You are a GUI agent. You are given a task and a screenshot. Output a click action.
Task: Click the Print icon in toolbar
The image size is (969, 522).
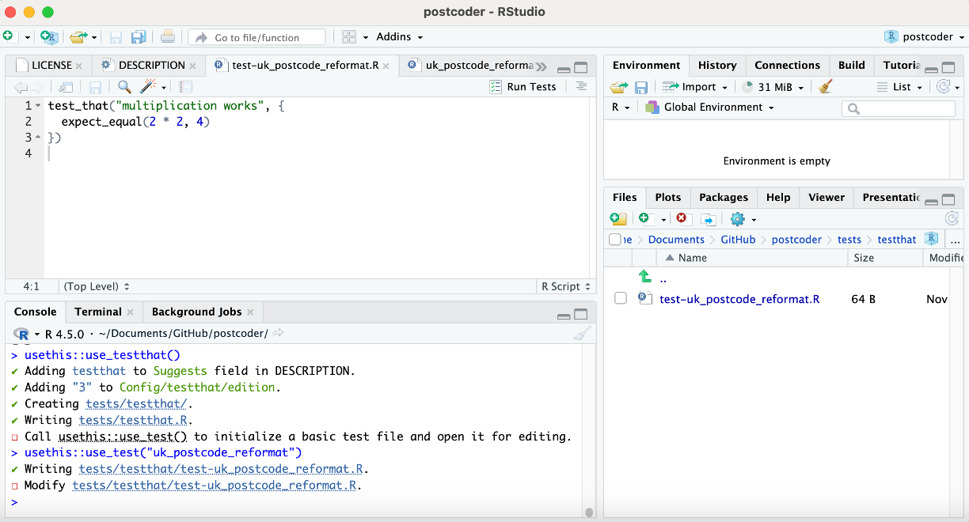[x=167, y=37]
